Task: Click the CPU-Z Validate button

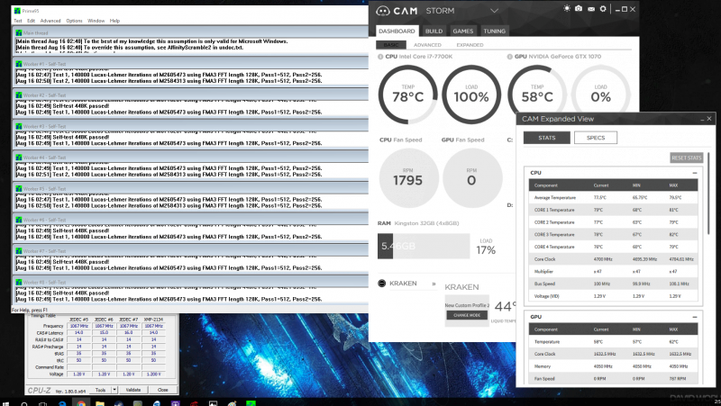Action: coord(133,390)
